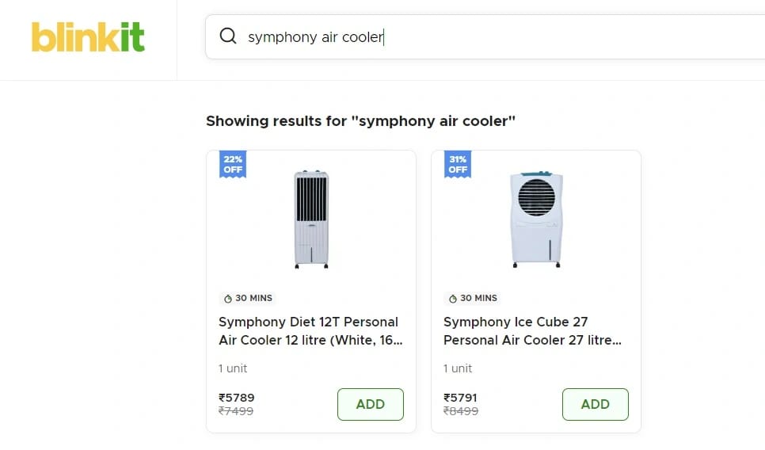Screen dimensions: 765x450
Task: Click the 31% OFF discount badge
Action: click(x=458, y=165)
